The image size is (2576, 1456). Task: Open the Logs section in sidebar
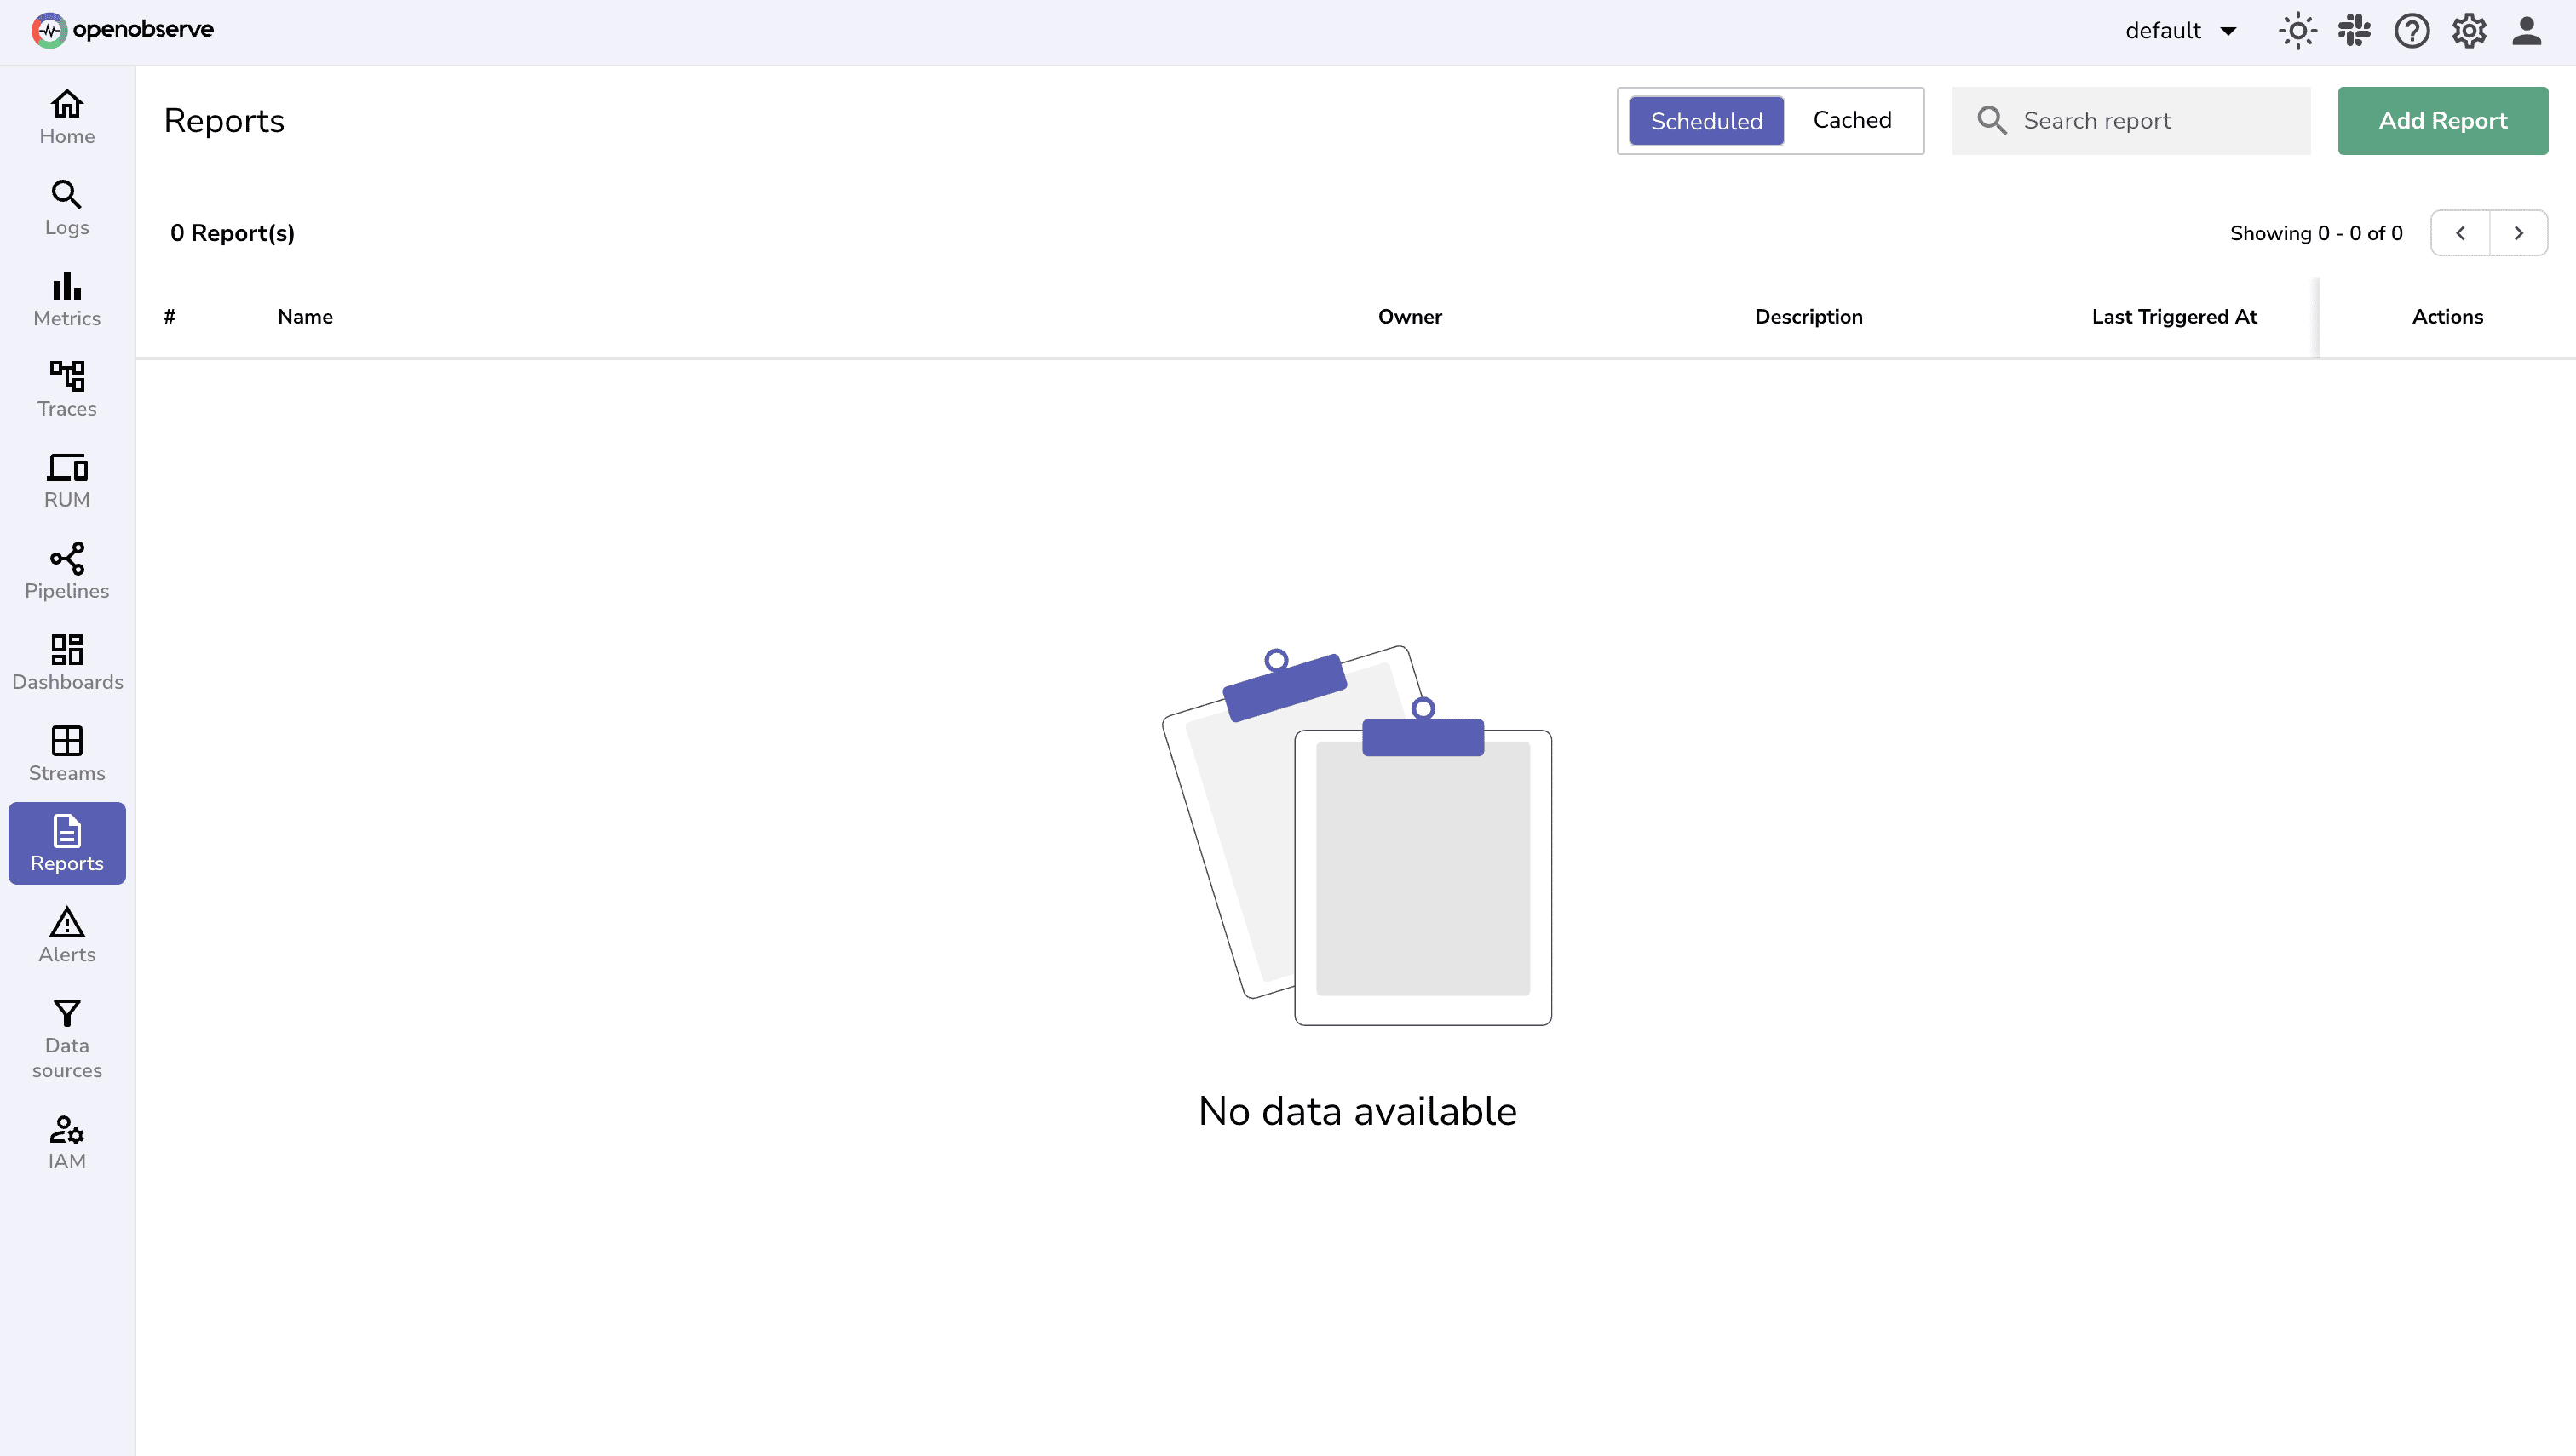click(66, 208)
